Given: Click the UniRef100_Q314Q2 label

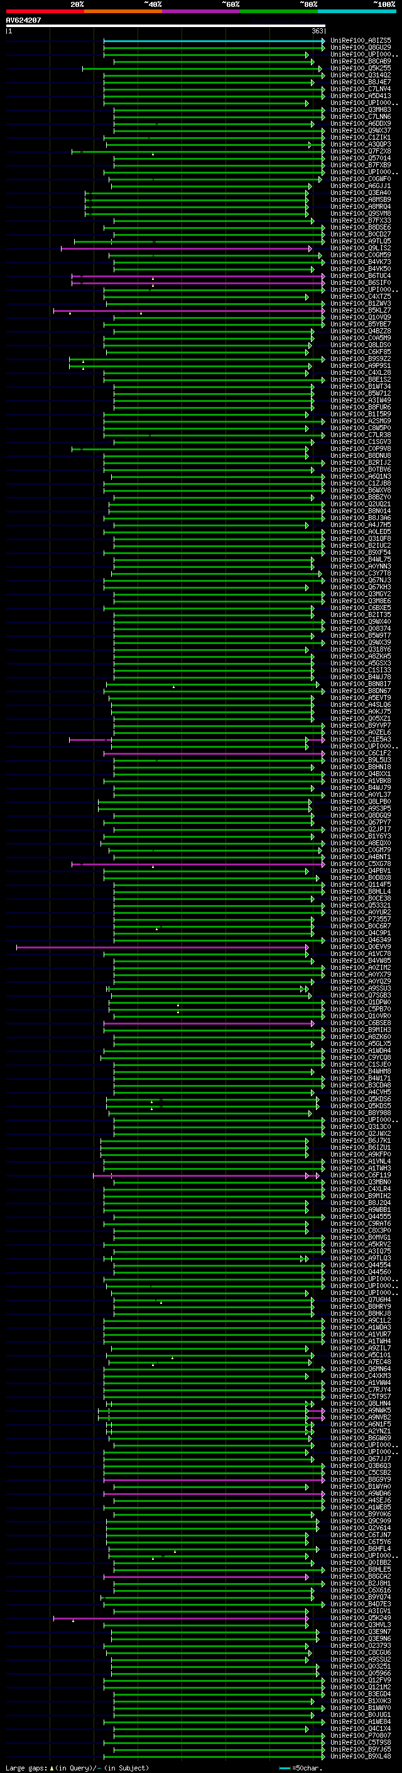Looking at the screenshot, I should 361,75.
